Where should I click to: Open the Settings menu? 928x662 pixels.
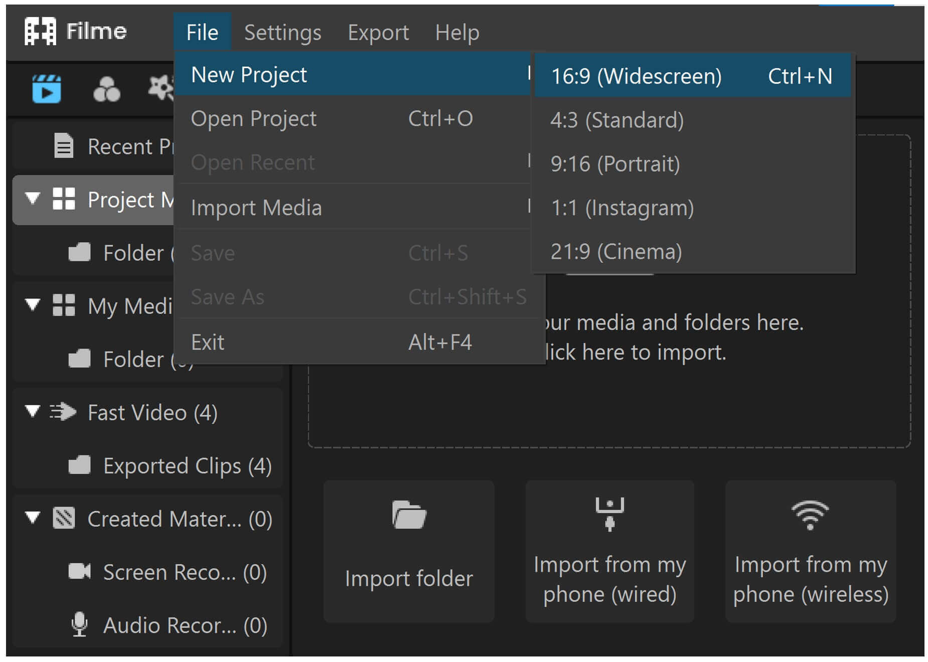(x=282, y=33)
